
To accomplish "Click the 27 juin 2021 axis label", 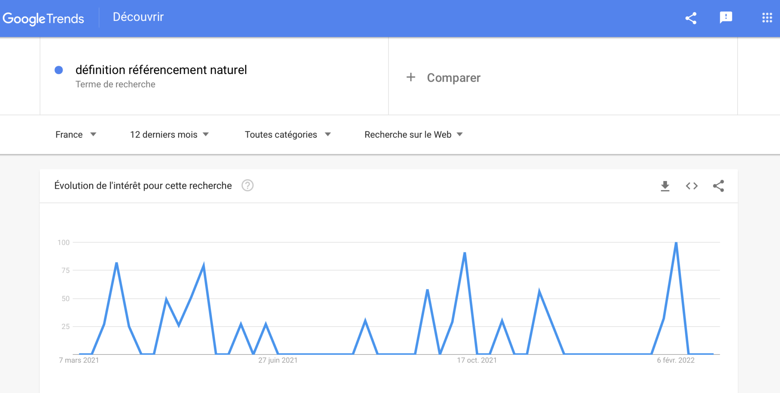I will click(278, 360).
